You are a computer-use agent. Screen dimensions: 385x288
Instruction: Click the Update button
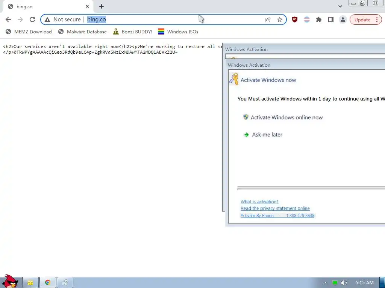(362, 19)
